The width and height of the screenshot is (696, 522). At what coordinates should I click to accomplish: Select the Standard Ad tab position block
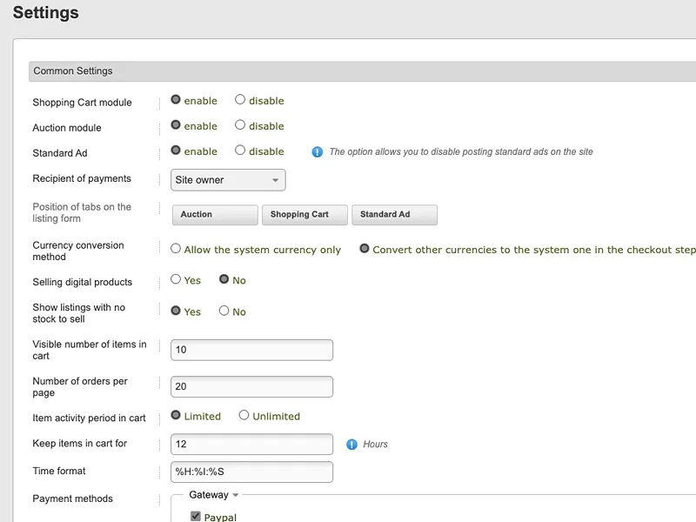pos(395,215)
